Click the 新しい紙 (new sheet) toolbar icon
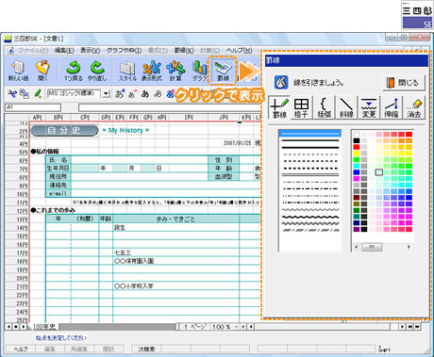 [x=18, y=70]
